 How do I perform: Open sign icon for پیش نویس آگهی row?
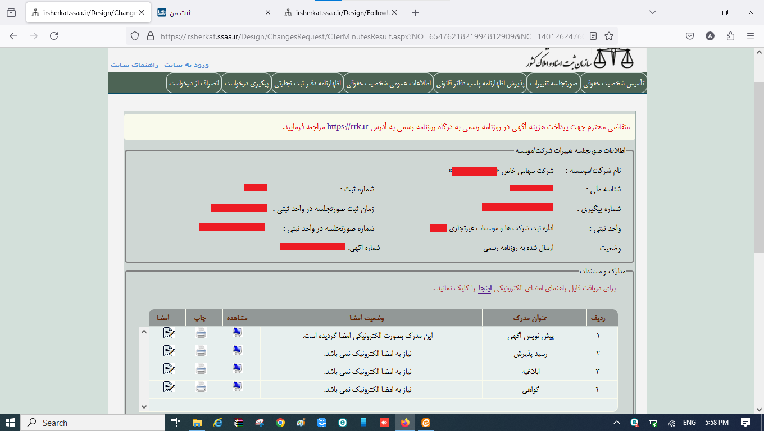click(169, 333)
